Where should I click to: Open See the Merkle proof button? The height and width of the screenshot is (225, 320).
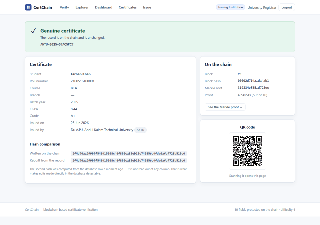[x=225, y=107]
